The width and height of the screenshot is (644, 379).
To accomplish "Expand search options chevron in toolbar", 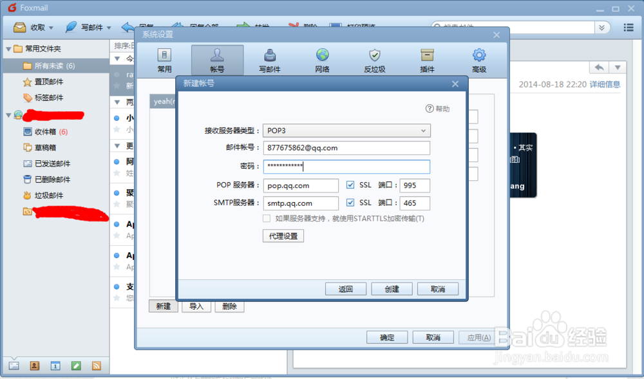I will coord(601,28).
